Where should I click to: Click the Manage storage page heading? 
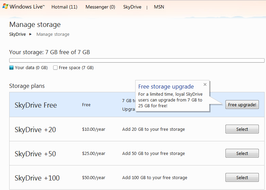35,25
